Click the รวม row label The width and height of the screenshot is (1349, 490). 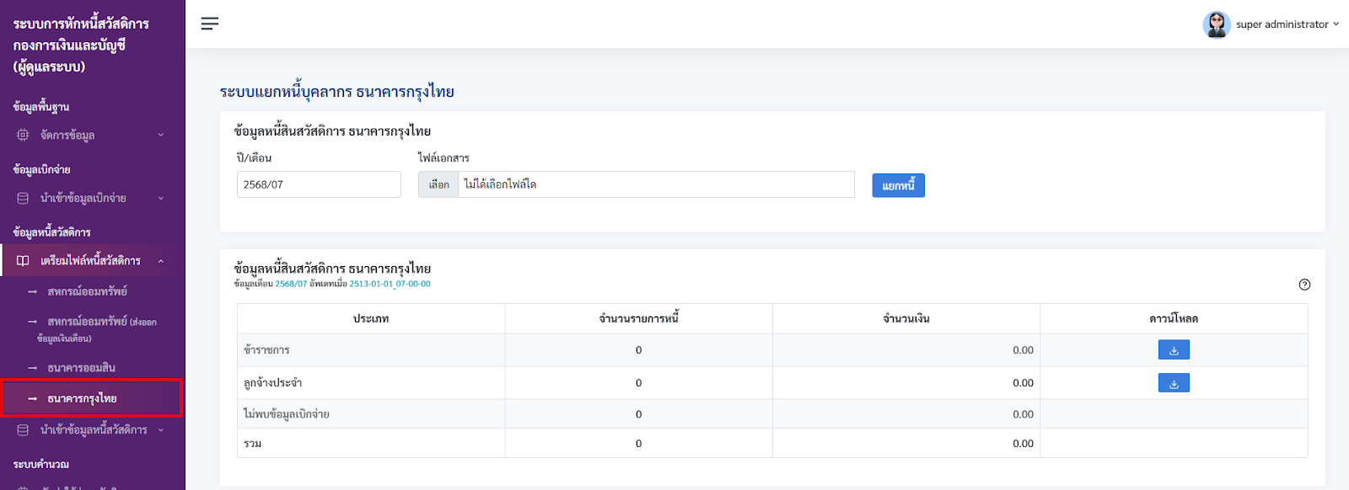point(252,444)
